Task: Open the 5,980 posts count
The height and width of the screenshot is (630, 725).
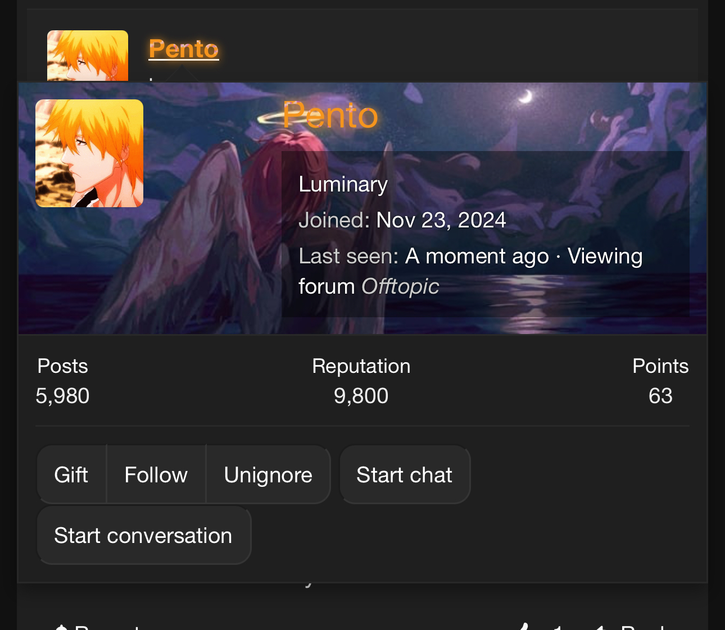Action: [x=62, y=396]
